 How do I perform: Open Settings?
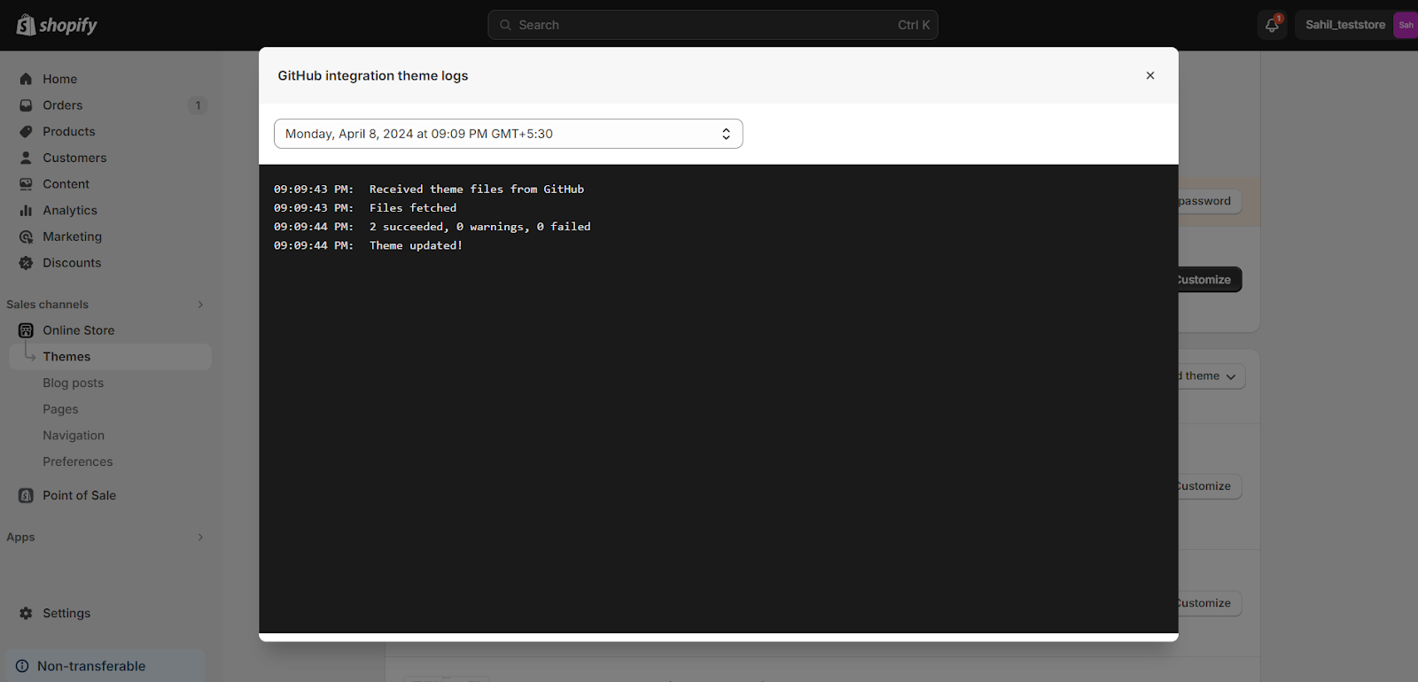click(66, 613)
